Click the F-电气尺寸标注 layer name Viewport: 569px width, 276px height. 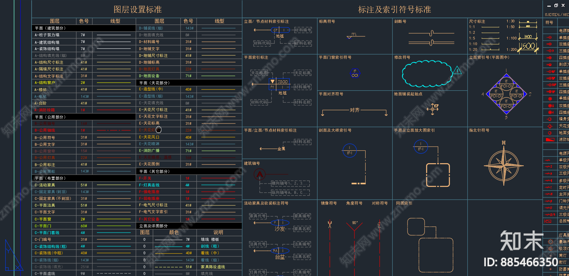tap(153, 205)
